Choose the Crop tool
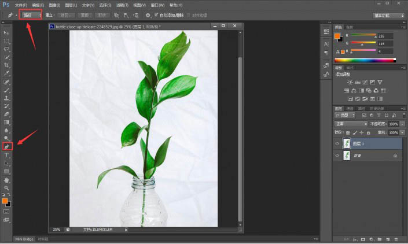Viewport: 408px width, 244px height. [6, 65]
